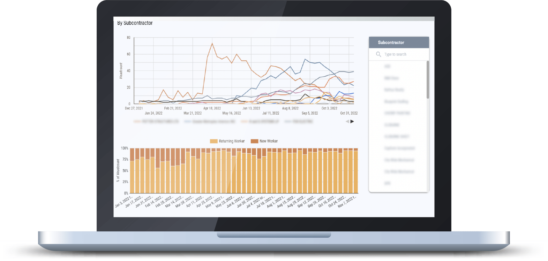The width and height of the screenshot is (548, 261).
Task: Select the 'New Worker' legend label
Action: point(269,141)
